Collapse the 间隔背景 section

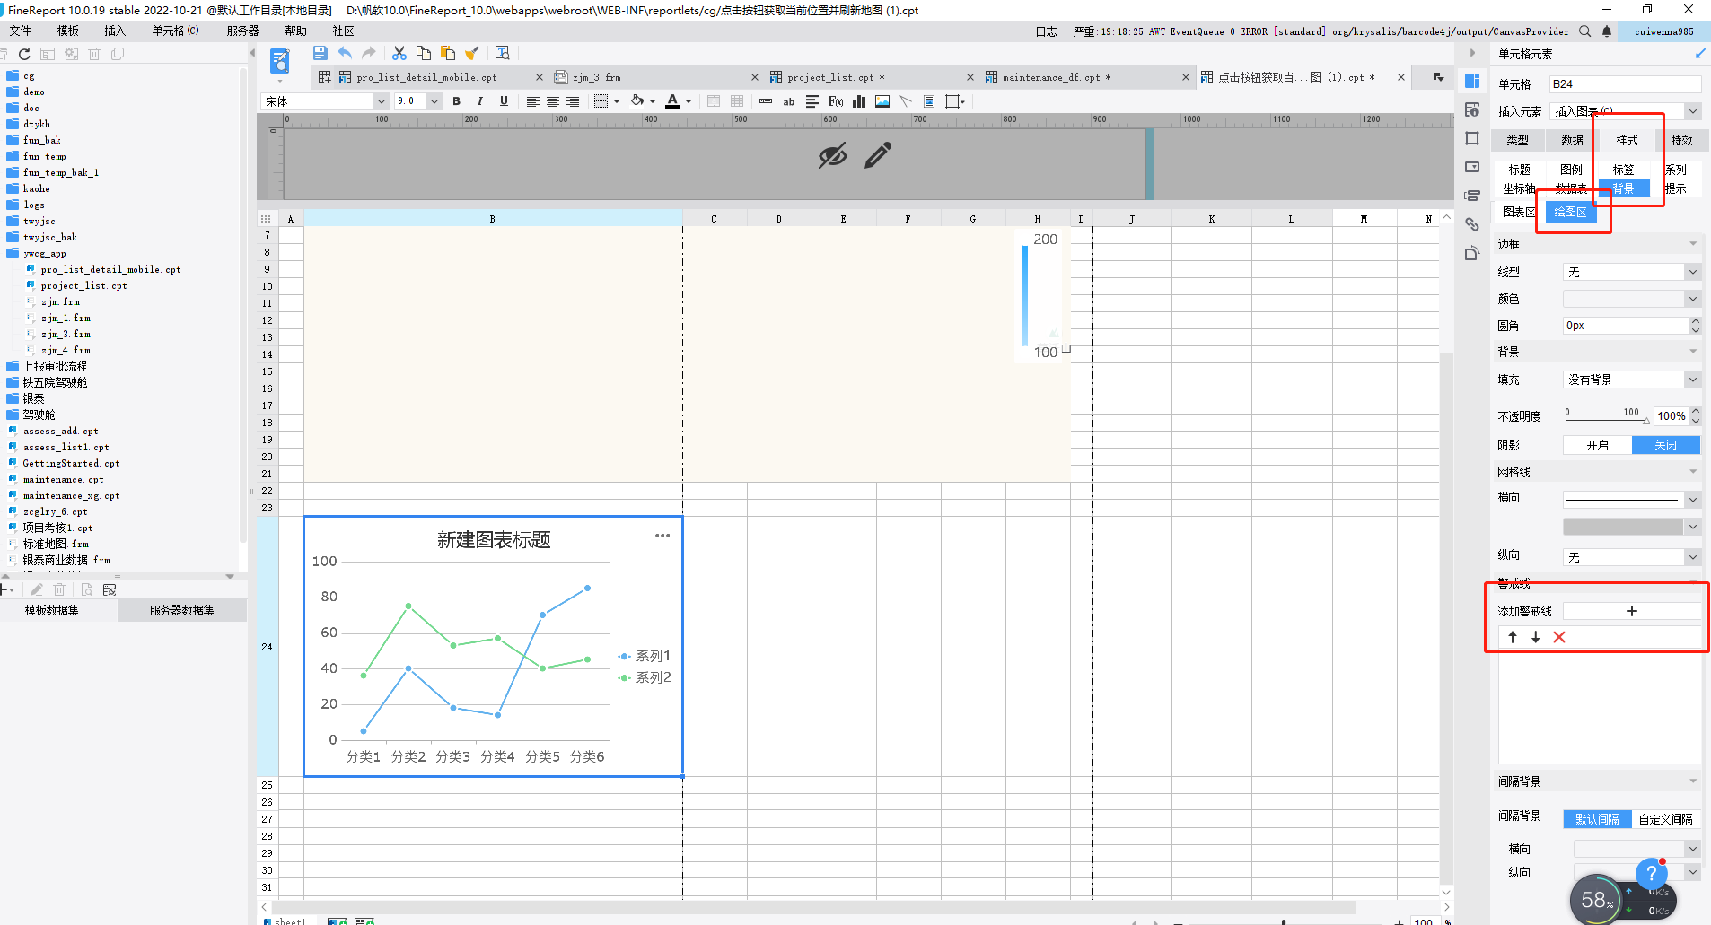click(x=1693, y=781)
